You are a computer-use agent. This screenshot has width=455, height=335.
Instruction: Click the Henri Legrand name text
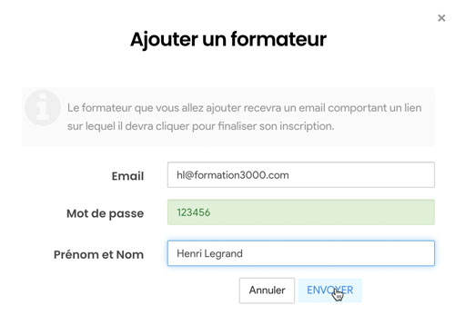pos(209,253)
